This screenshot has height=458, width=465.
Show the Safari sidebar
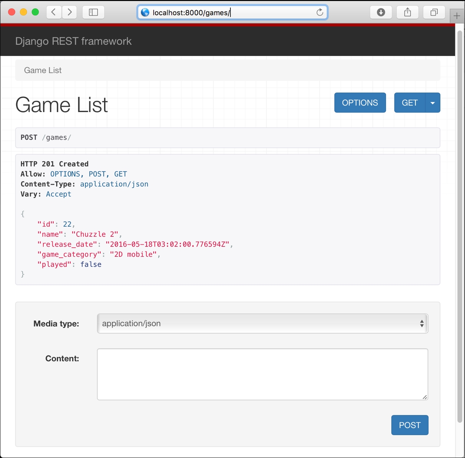point(93,12)
